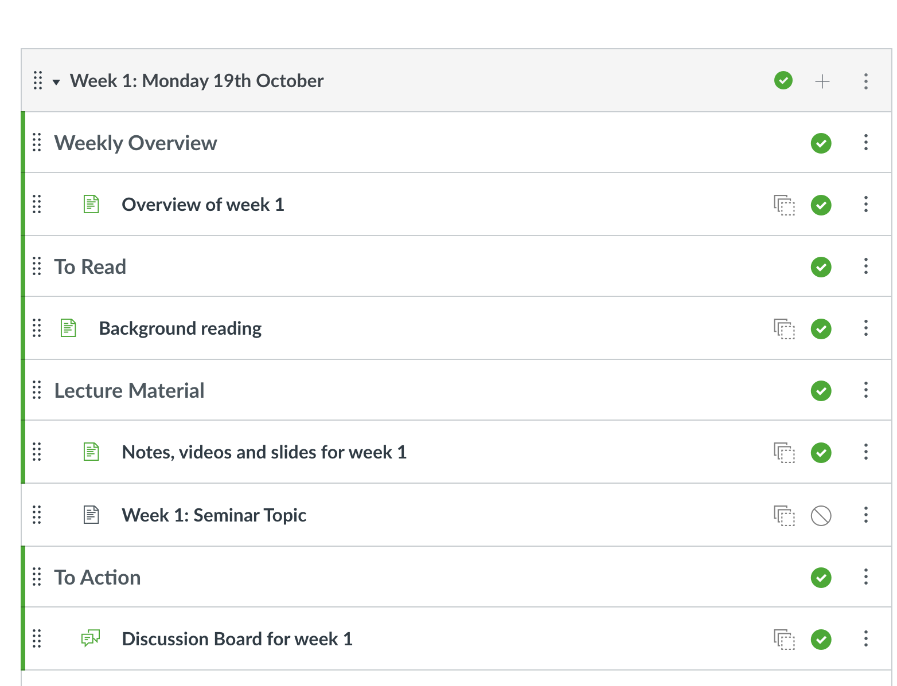Click the page icon beside Week 1: Seminar Topic
Viewport: 897px width, 686px height.
91,515
